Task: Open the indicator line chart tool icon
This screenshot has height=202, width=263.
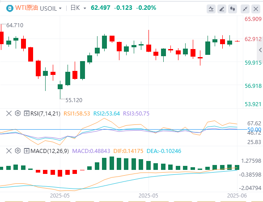Action: click(211, 9)
